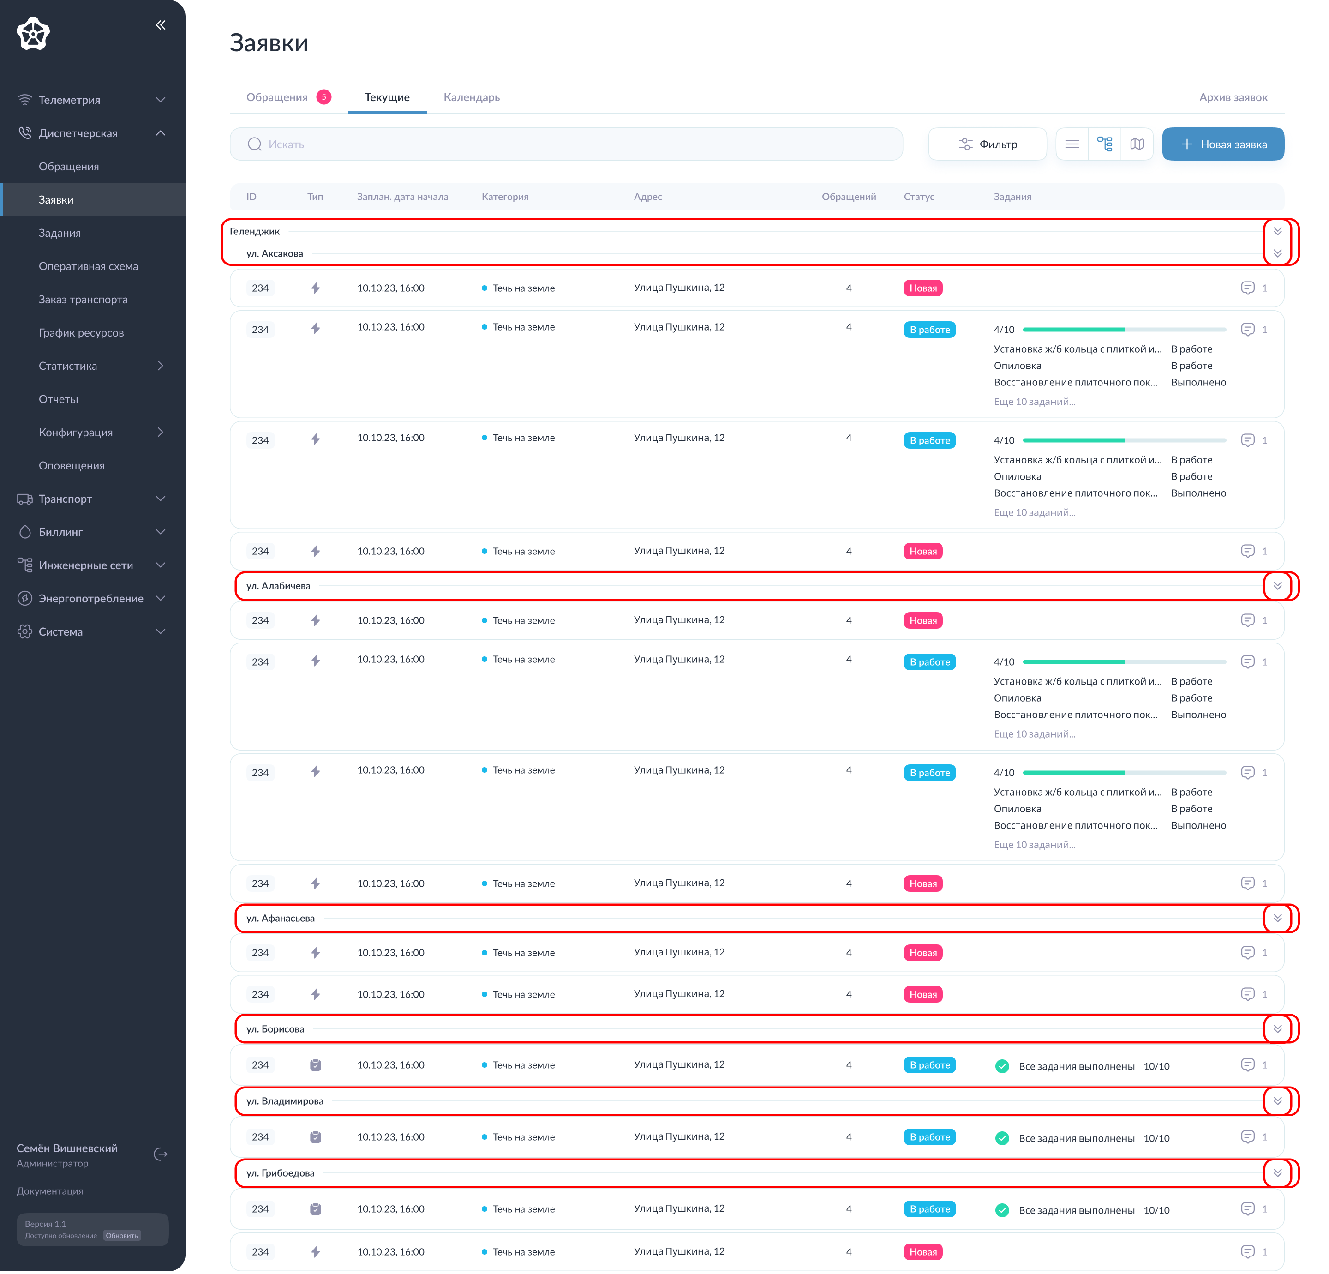Click the logout icon next to Семён Вишневский

pos(161,1154)
